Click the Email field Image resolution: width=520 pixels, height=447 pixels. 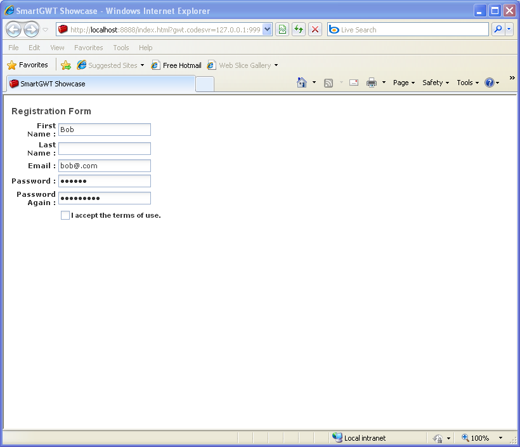pyautogui.click(x=105, y=166)
